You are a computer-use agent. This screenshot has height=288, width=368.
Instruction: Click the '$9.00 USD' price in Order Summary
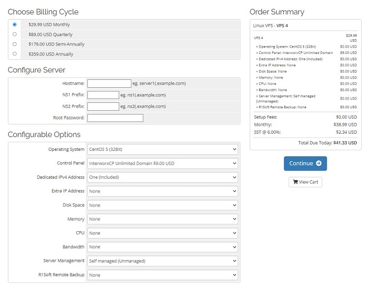(x=348, y=53)
